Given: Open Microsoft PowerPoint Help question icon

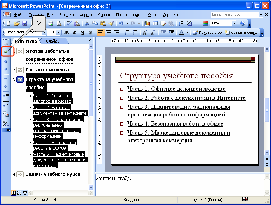Looking at the screenshot, I should [243, 23].
